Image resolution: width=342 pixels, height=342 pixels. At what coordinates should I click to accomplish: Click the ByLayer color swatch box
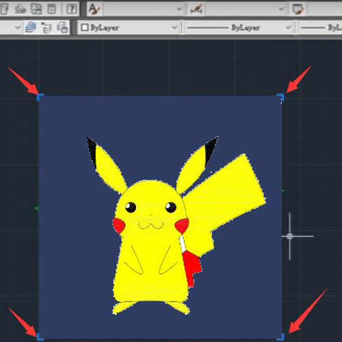tap(85, 27)
